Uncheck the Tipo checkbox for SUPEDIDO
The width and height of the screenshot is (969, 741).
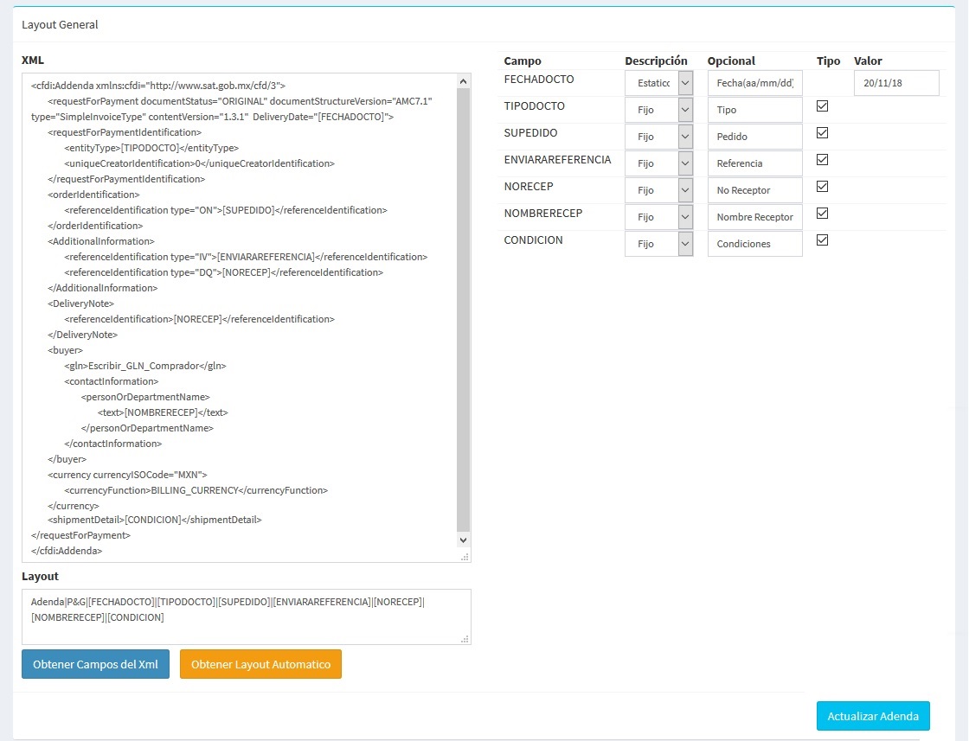point(823,132)
